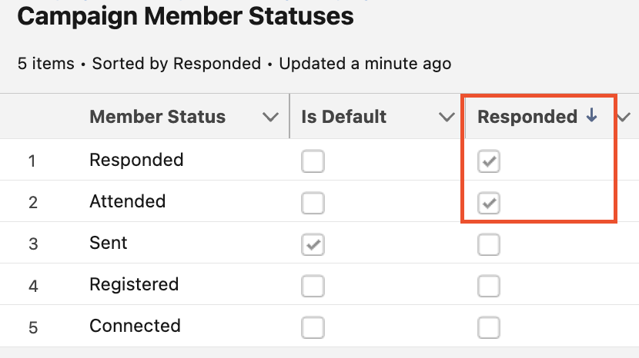The width and height of the screenshot is (639, 358).
Task: Check Responded checkbox for Registered status
Action: pos(489,287)
